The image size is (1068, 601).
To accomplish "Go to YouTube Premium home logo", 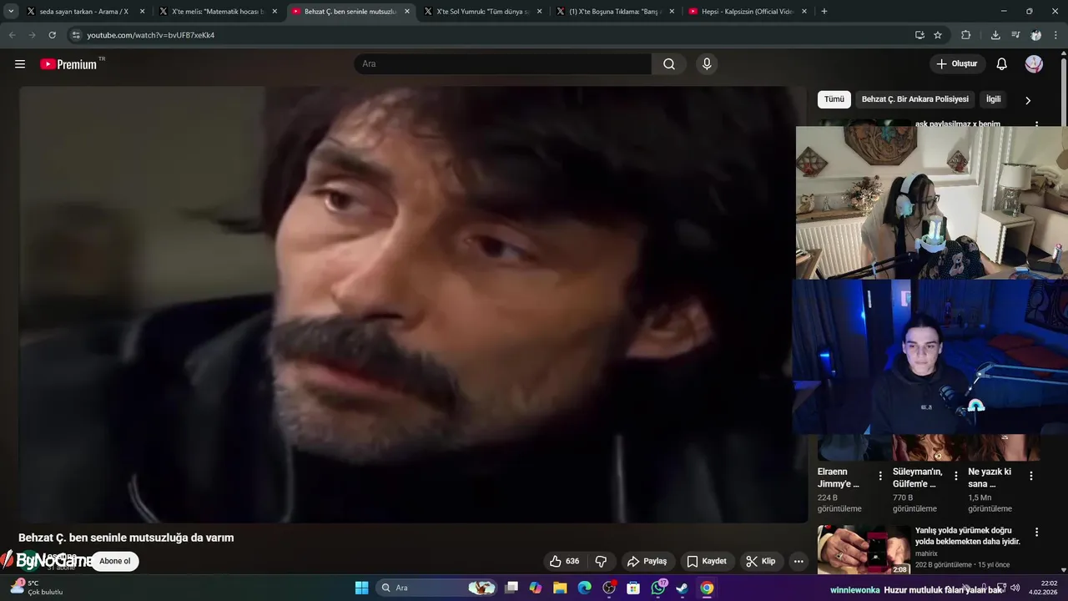I will click(x=70, y=64).
